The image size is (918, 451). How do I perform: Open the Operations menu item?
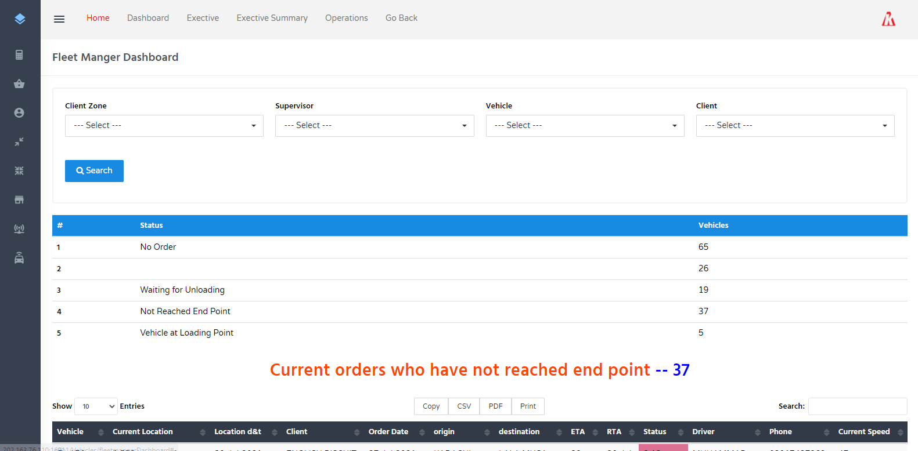click(347, 18)
